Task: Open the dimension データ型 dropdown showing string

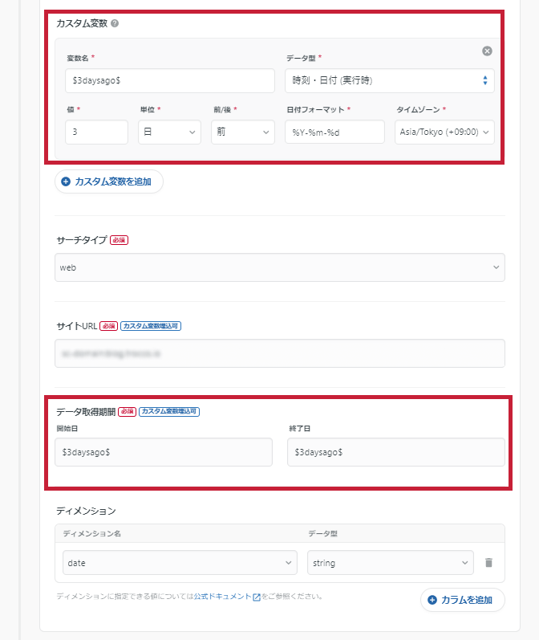Action: tap(390, 562)
